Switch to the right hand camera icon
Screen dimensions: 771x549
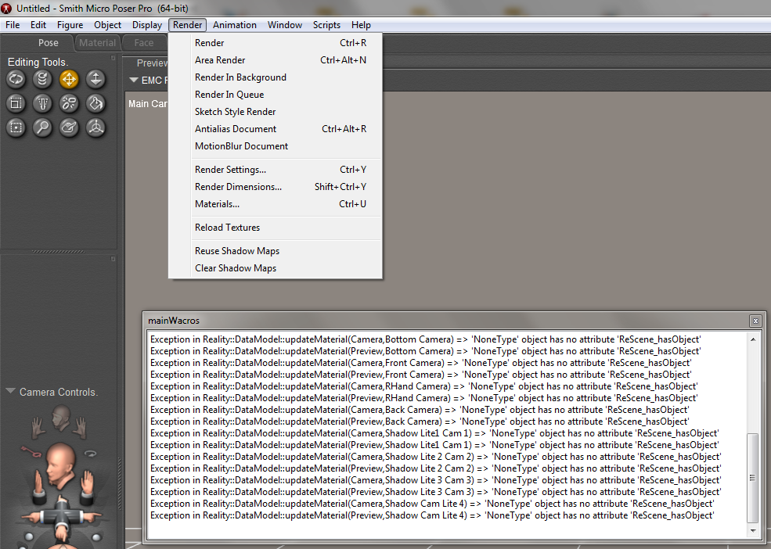[x=80, y=427]
